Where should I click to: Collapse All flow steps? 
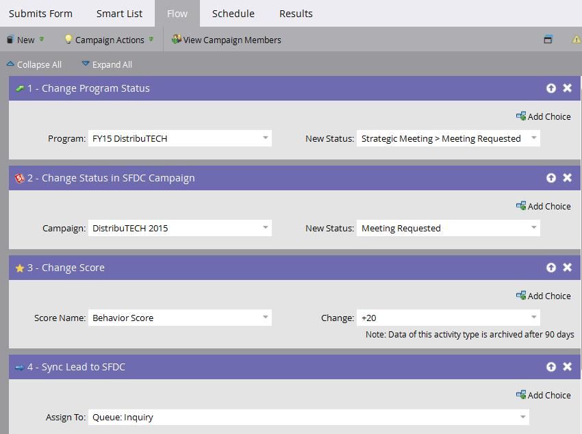(x=34, y=64)
